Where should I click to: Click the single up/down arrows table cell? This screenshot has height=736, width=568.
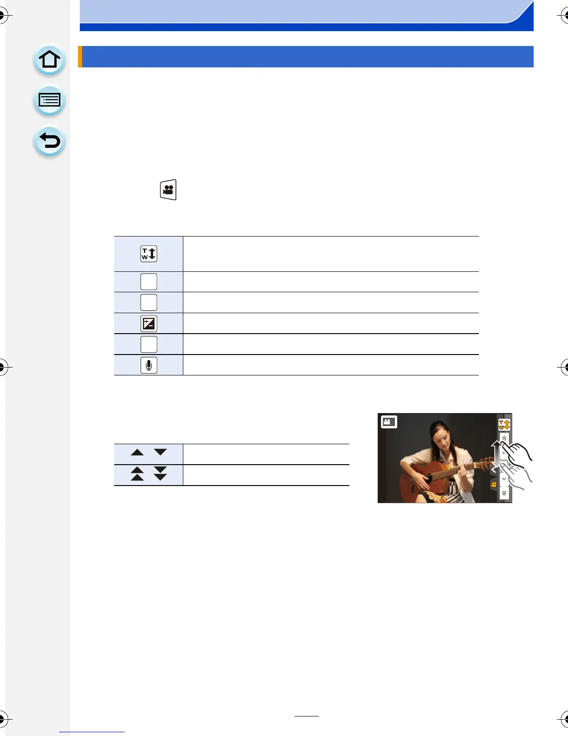tap(148, 454)
